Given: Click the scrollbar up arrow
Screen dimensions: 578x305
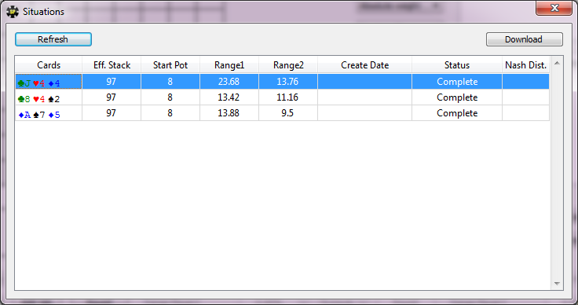Looking at the screenshot, I should click(557, 63).
